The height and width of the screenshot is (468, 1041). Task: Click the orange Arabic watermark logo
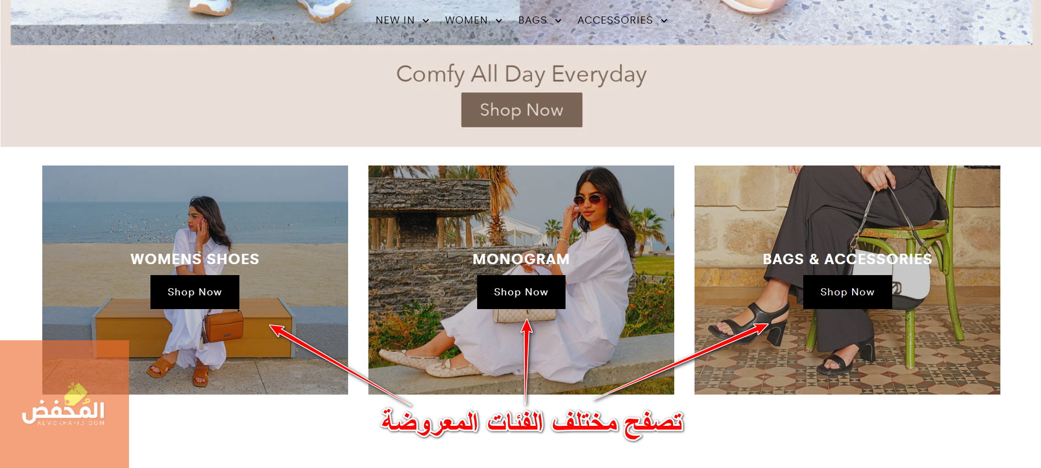click(64, 404)
